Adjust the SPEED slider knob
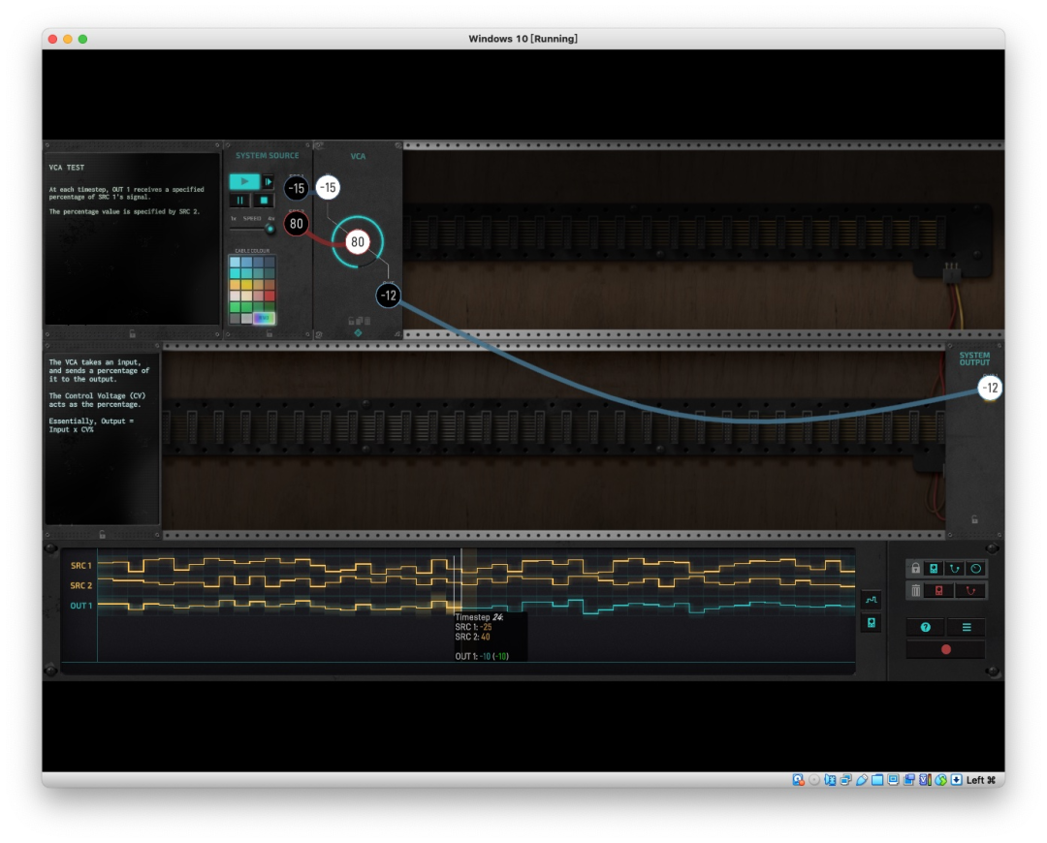This screenshot has height=843, width=1047. pyautogui.click(x=270, y=229)
